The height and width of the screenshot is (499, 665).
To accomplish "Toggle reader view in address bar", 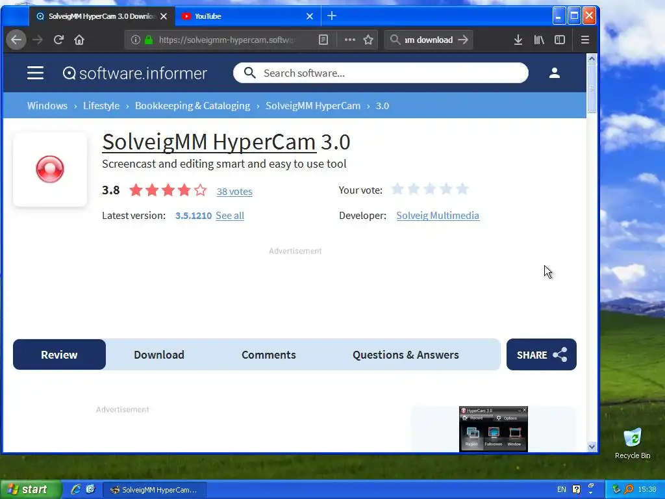I will pos(323,40).
